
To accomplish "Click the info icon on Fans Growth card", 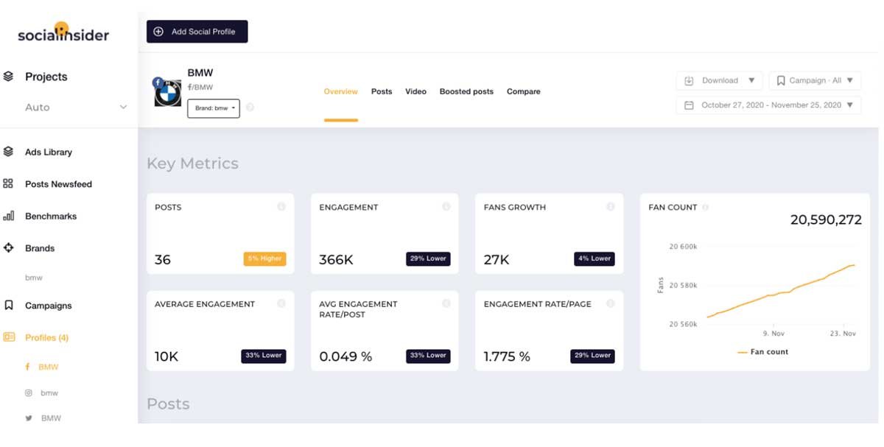I will 610,207.
